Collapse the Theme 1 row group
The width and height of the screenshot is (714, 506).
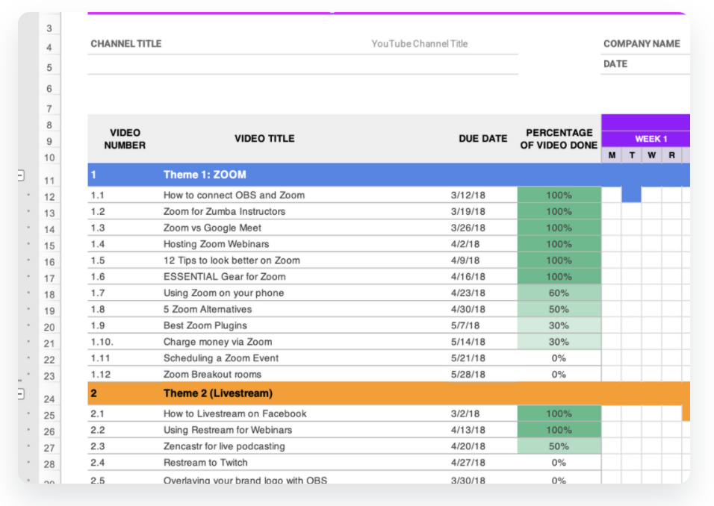tap(20, 175)
